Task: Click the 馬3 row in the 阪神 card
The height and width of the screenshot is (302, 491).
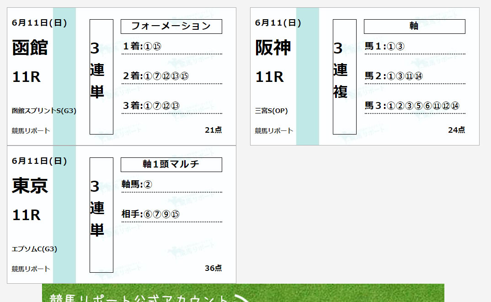Action: point(415,106)
